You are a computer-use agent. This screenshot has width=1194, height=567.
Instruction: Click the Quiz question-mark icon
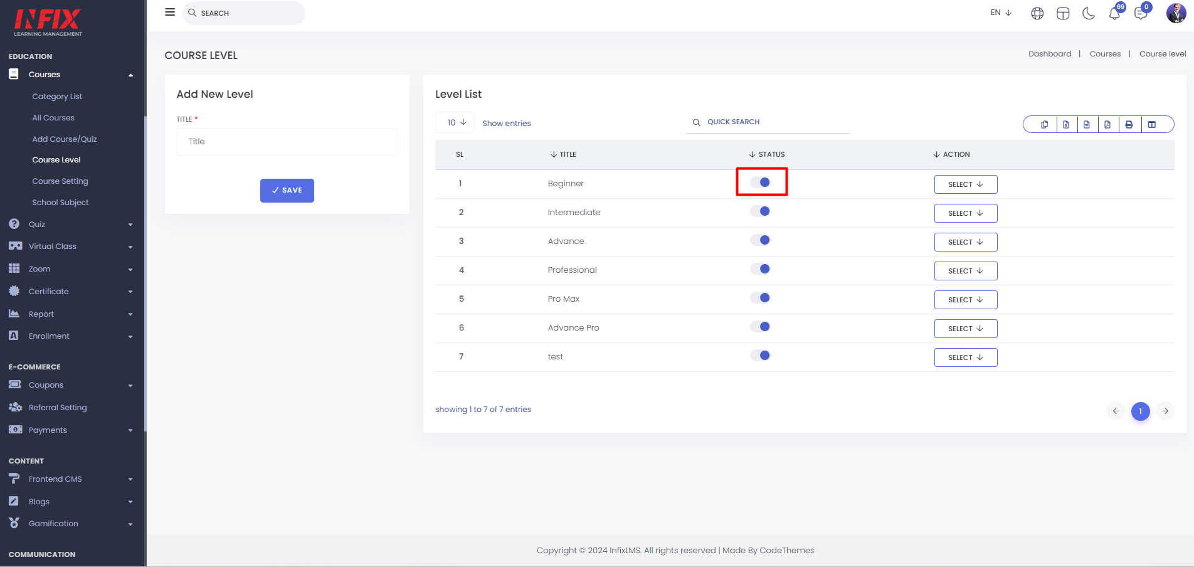14,224
